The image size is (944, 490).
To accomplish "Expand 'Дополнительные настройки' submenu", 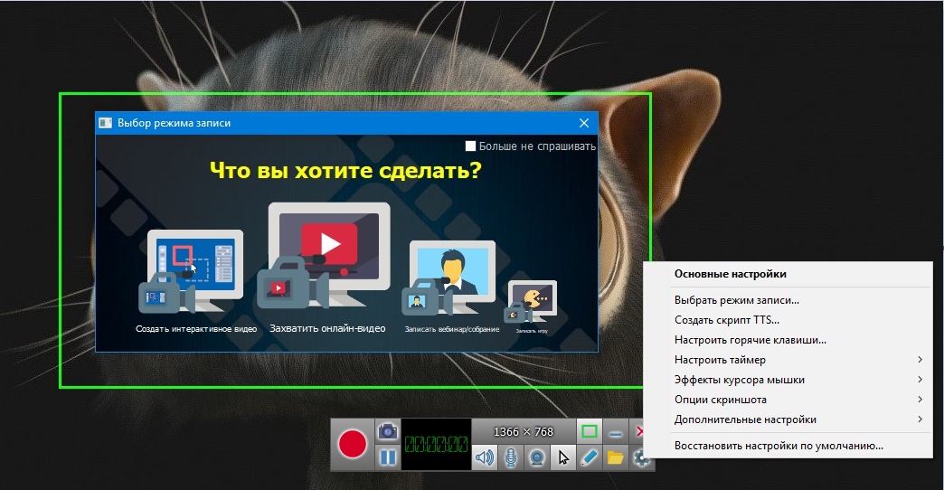I will tap(788, 419).
